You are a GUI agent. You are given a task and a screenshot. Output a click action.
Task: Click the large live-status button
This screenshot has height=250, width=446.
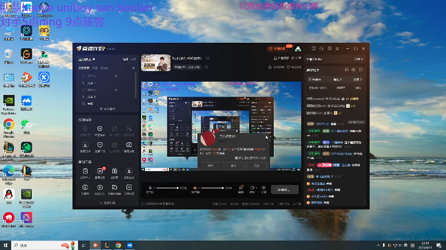pyautogui.click(x=285, y=189)
